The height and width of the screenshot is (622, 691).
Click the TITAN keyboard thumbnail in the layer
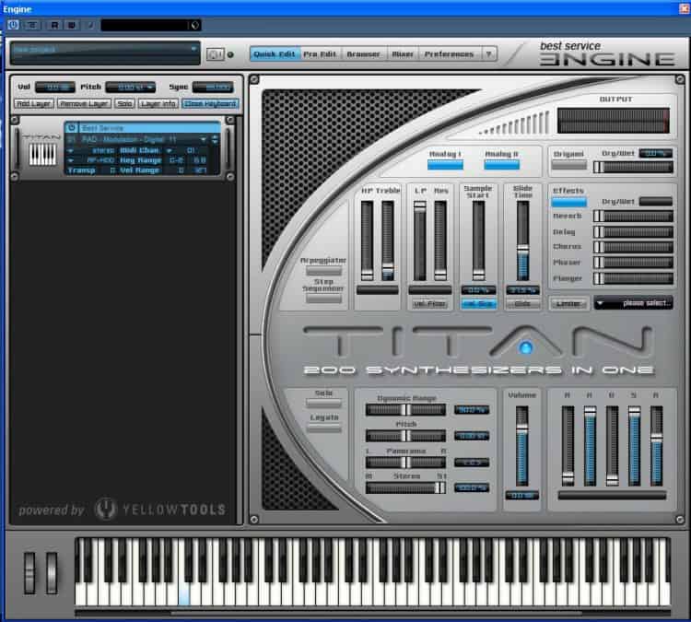[x=42, y=155]
